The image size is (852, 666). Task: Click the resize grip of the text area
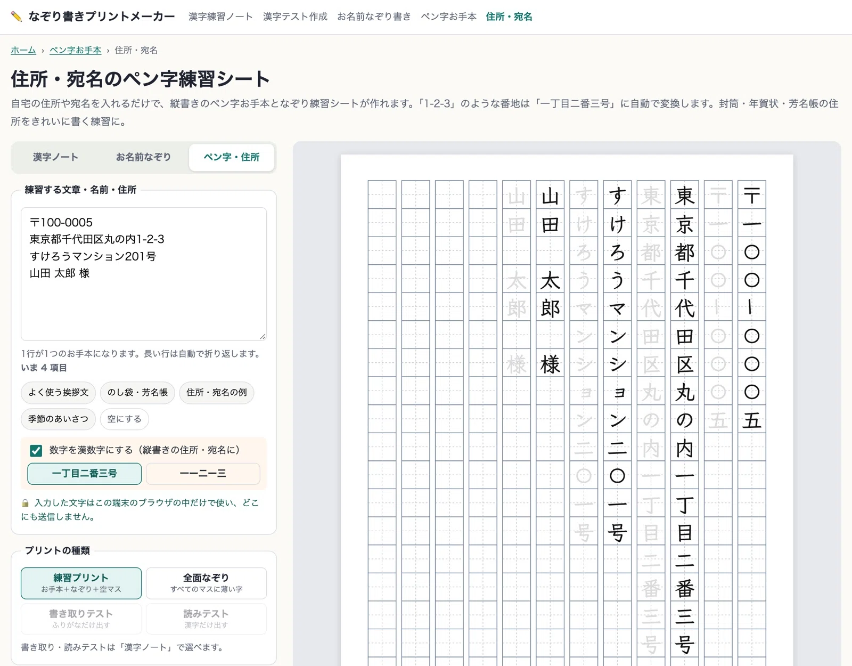click(263, 336)
